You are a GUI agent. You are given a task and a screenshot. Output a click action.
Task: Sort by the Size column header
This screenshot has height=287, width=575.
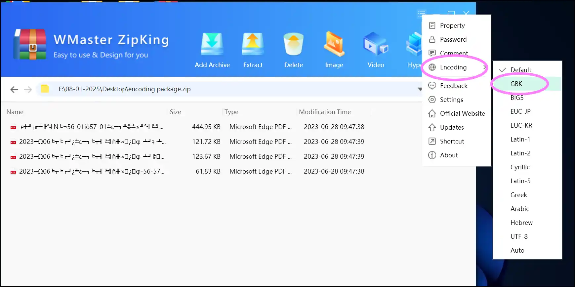coord(175,112)
